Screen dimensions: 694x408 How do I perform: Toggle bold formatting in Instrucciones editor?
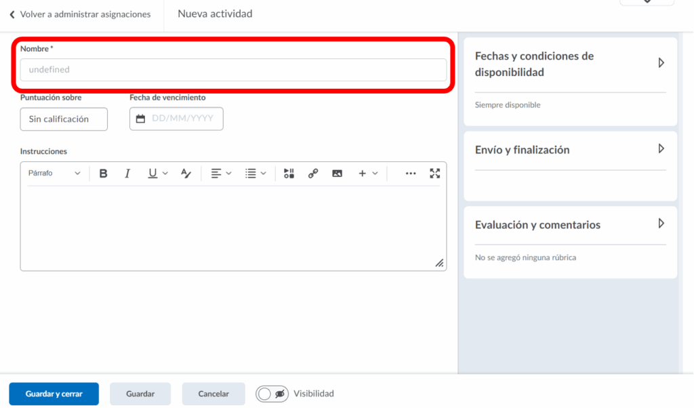104,174
